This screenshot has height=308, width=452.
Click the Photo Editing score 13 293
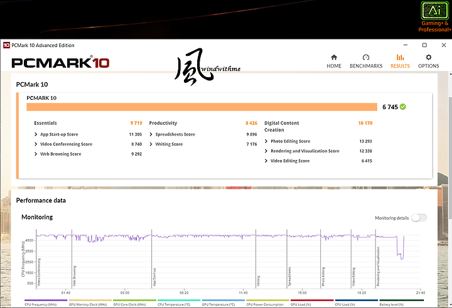[365, 141]
